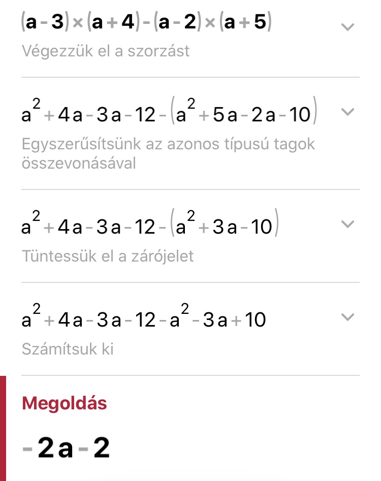Tap divider line above 'Megoldás'
Viewport: 381px width, 481px height.
pos(190,375)
